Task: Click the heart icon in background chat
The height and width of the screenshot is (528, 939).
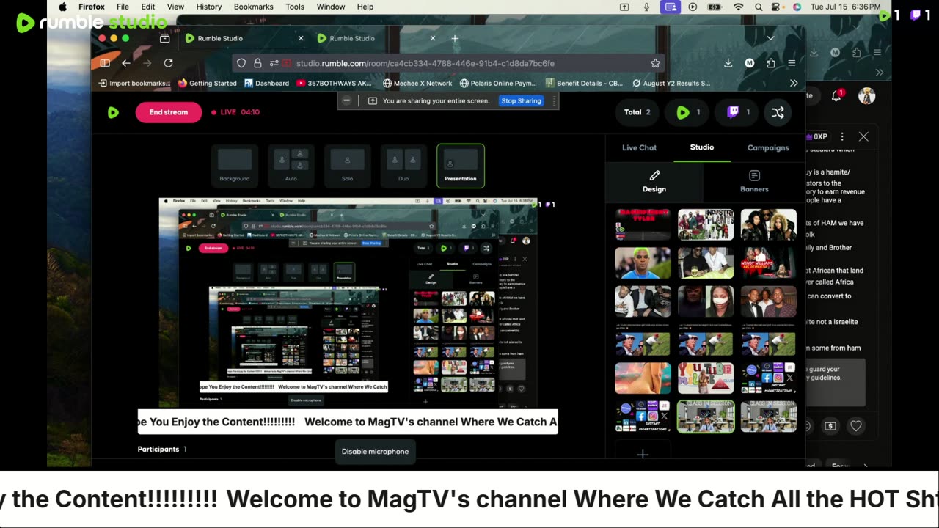Action: click(x=855, y=425)
